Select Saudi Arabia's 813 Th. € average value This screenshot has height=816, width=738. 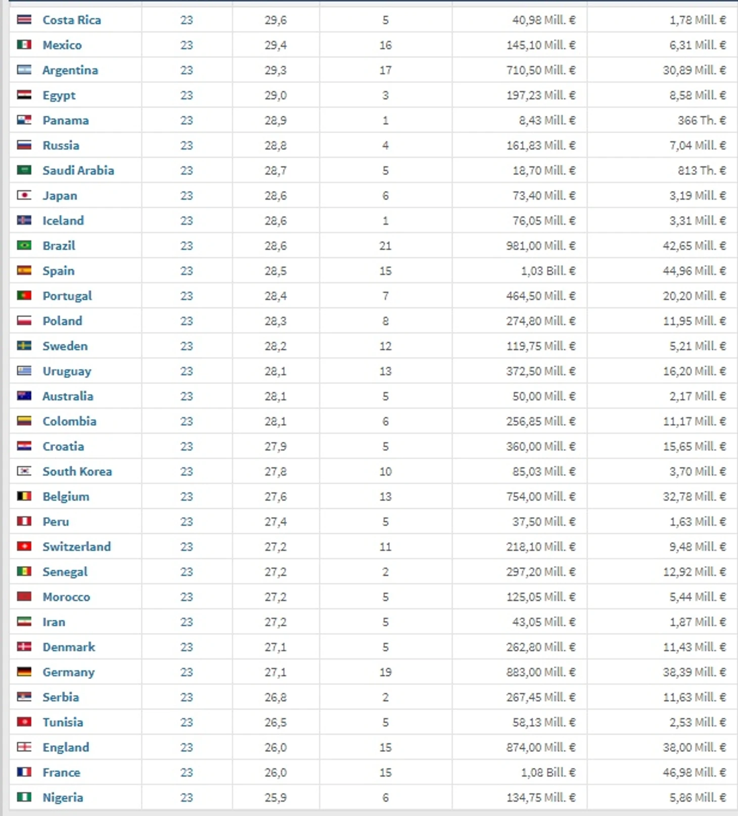[702, 170]
